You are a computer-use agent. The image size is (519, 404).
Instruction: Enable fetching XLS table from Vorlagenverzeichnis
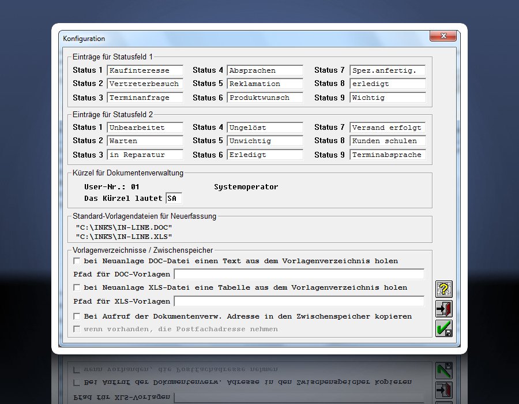point(77,287)
